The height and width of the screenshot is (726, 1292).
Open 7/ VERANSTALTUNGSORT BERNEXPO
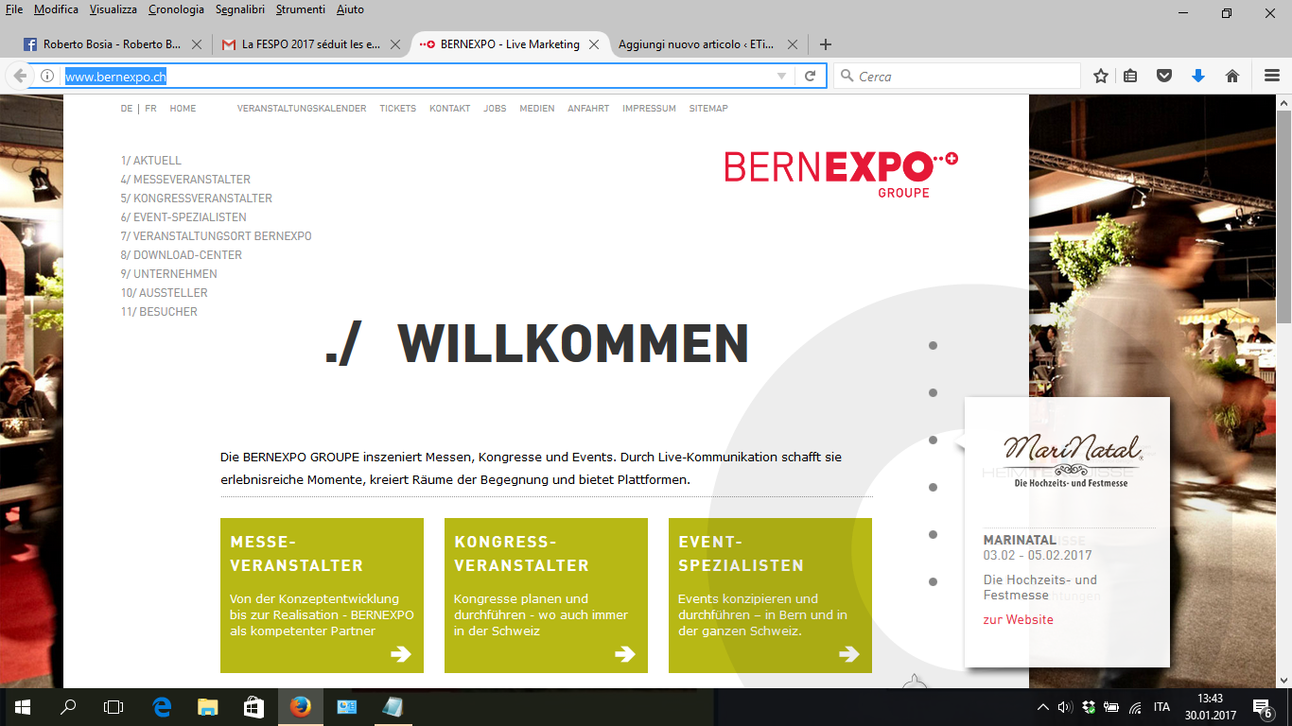click(x=216, y=236)
